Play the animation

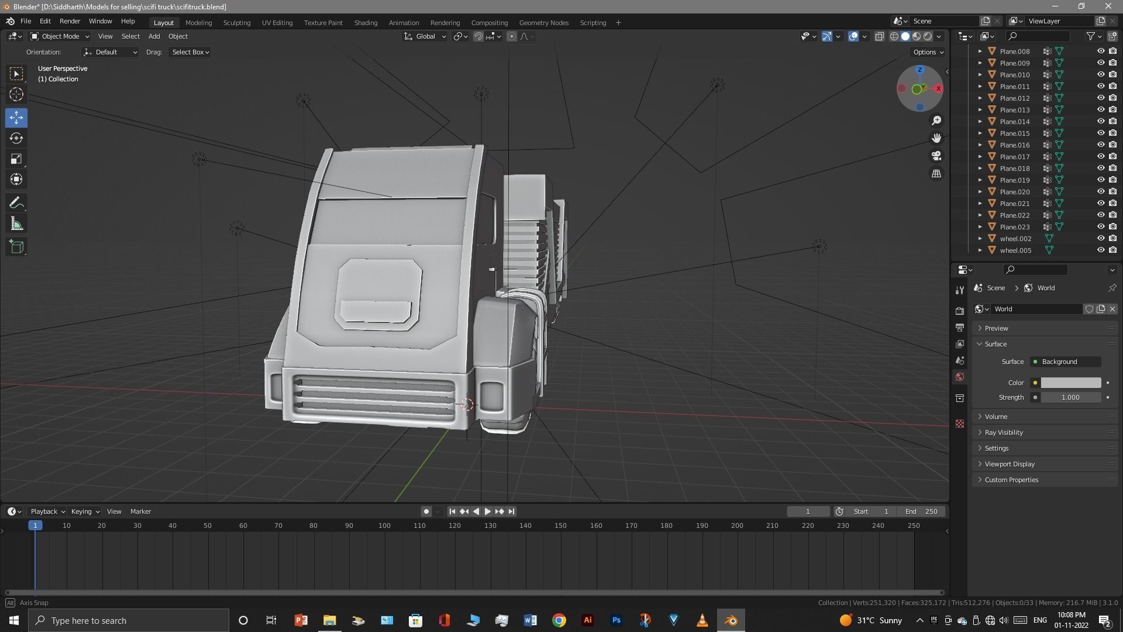(487, 511)
